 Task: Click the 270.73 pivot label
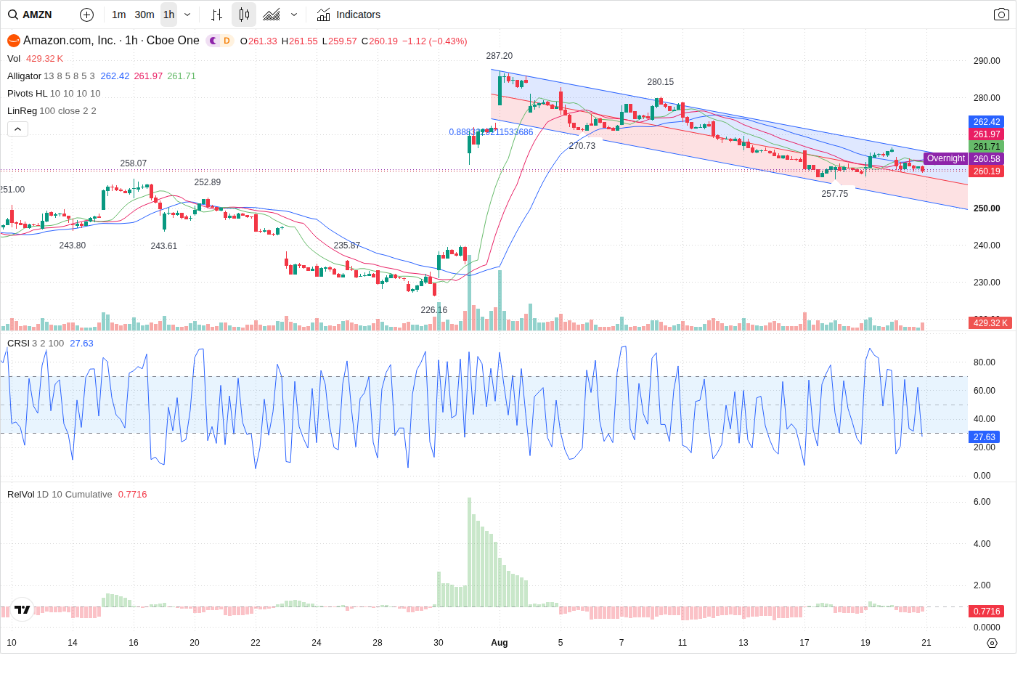point(582,146)
